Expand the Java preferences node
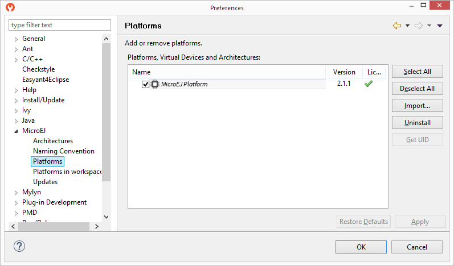The width and height of the screenshot is (454, 266). click(x=16, y=121)
